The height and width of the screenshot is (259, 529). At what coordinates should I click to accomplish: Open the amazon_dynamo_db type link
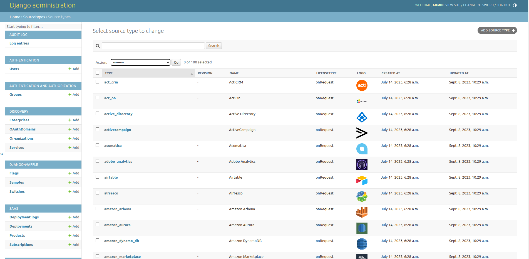pyautogui.click(x=121, y=241)
